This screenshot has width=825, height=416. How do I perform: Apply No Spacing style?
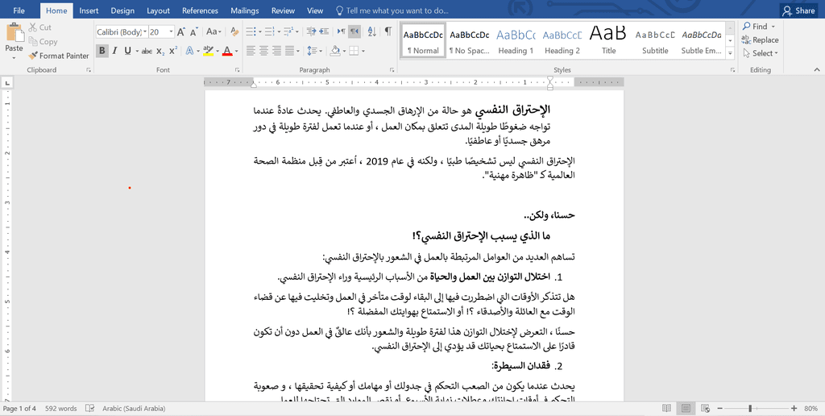tap(470, 41)
